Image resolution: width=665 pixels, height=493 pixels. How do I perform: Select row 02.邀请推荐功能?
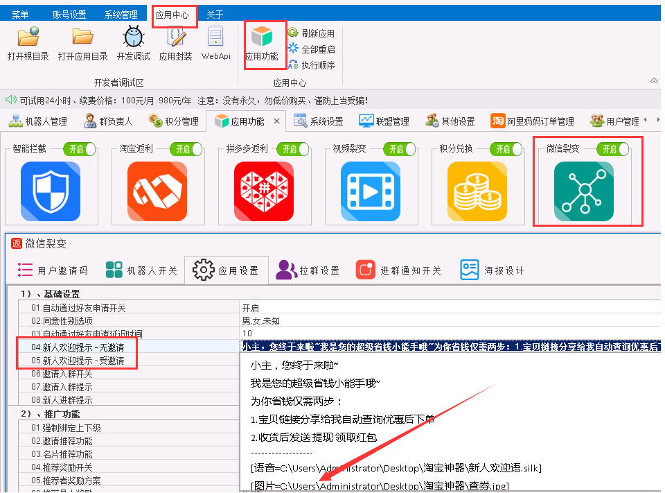coord(129,441)
